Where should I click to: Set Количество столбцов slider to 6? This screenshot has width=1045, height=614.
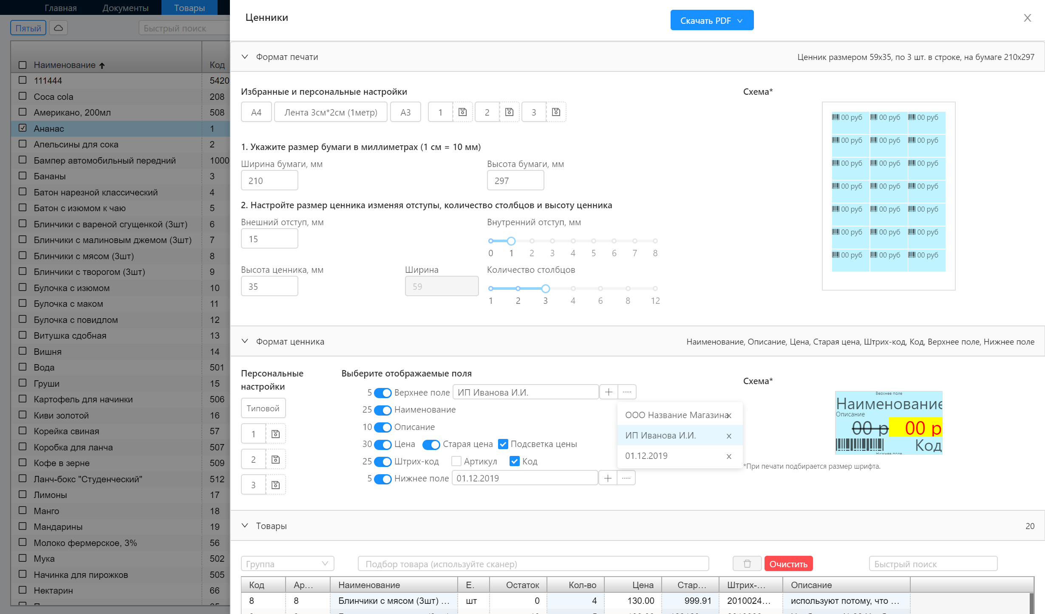point(600,289)
